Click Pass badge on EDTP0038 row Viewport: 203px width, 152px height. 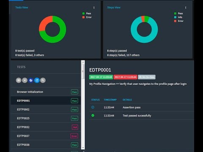[x=74, y=145]
